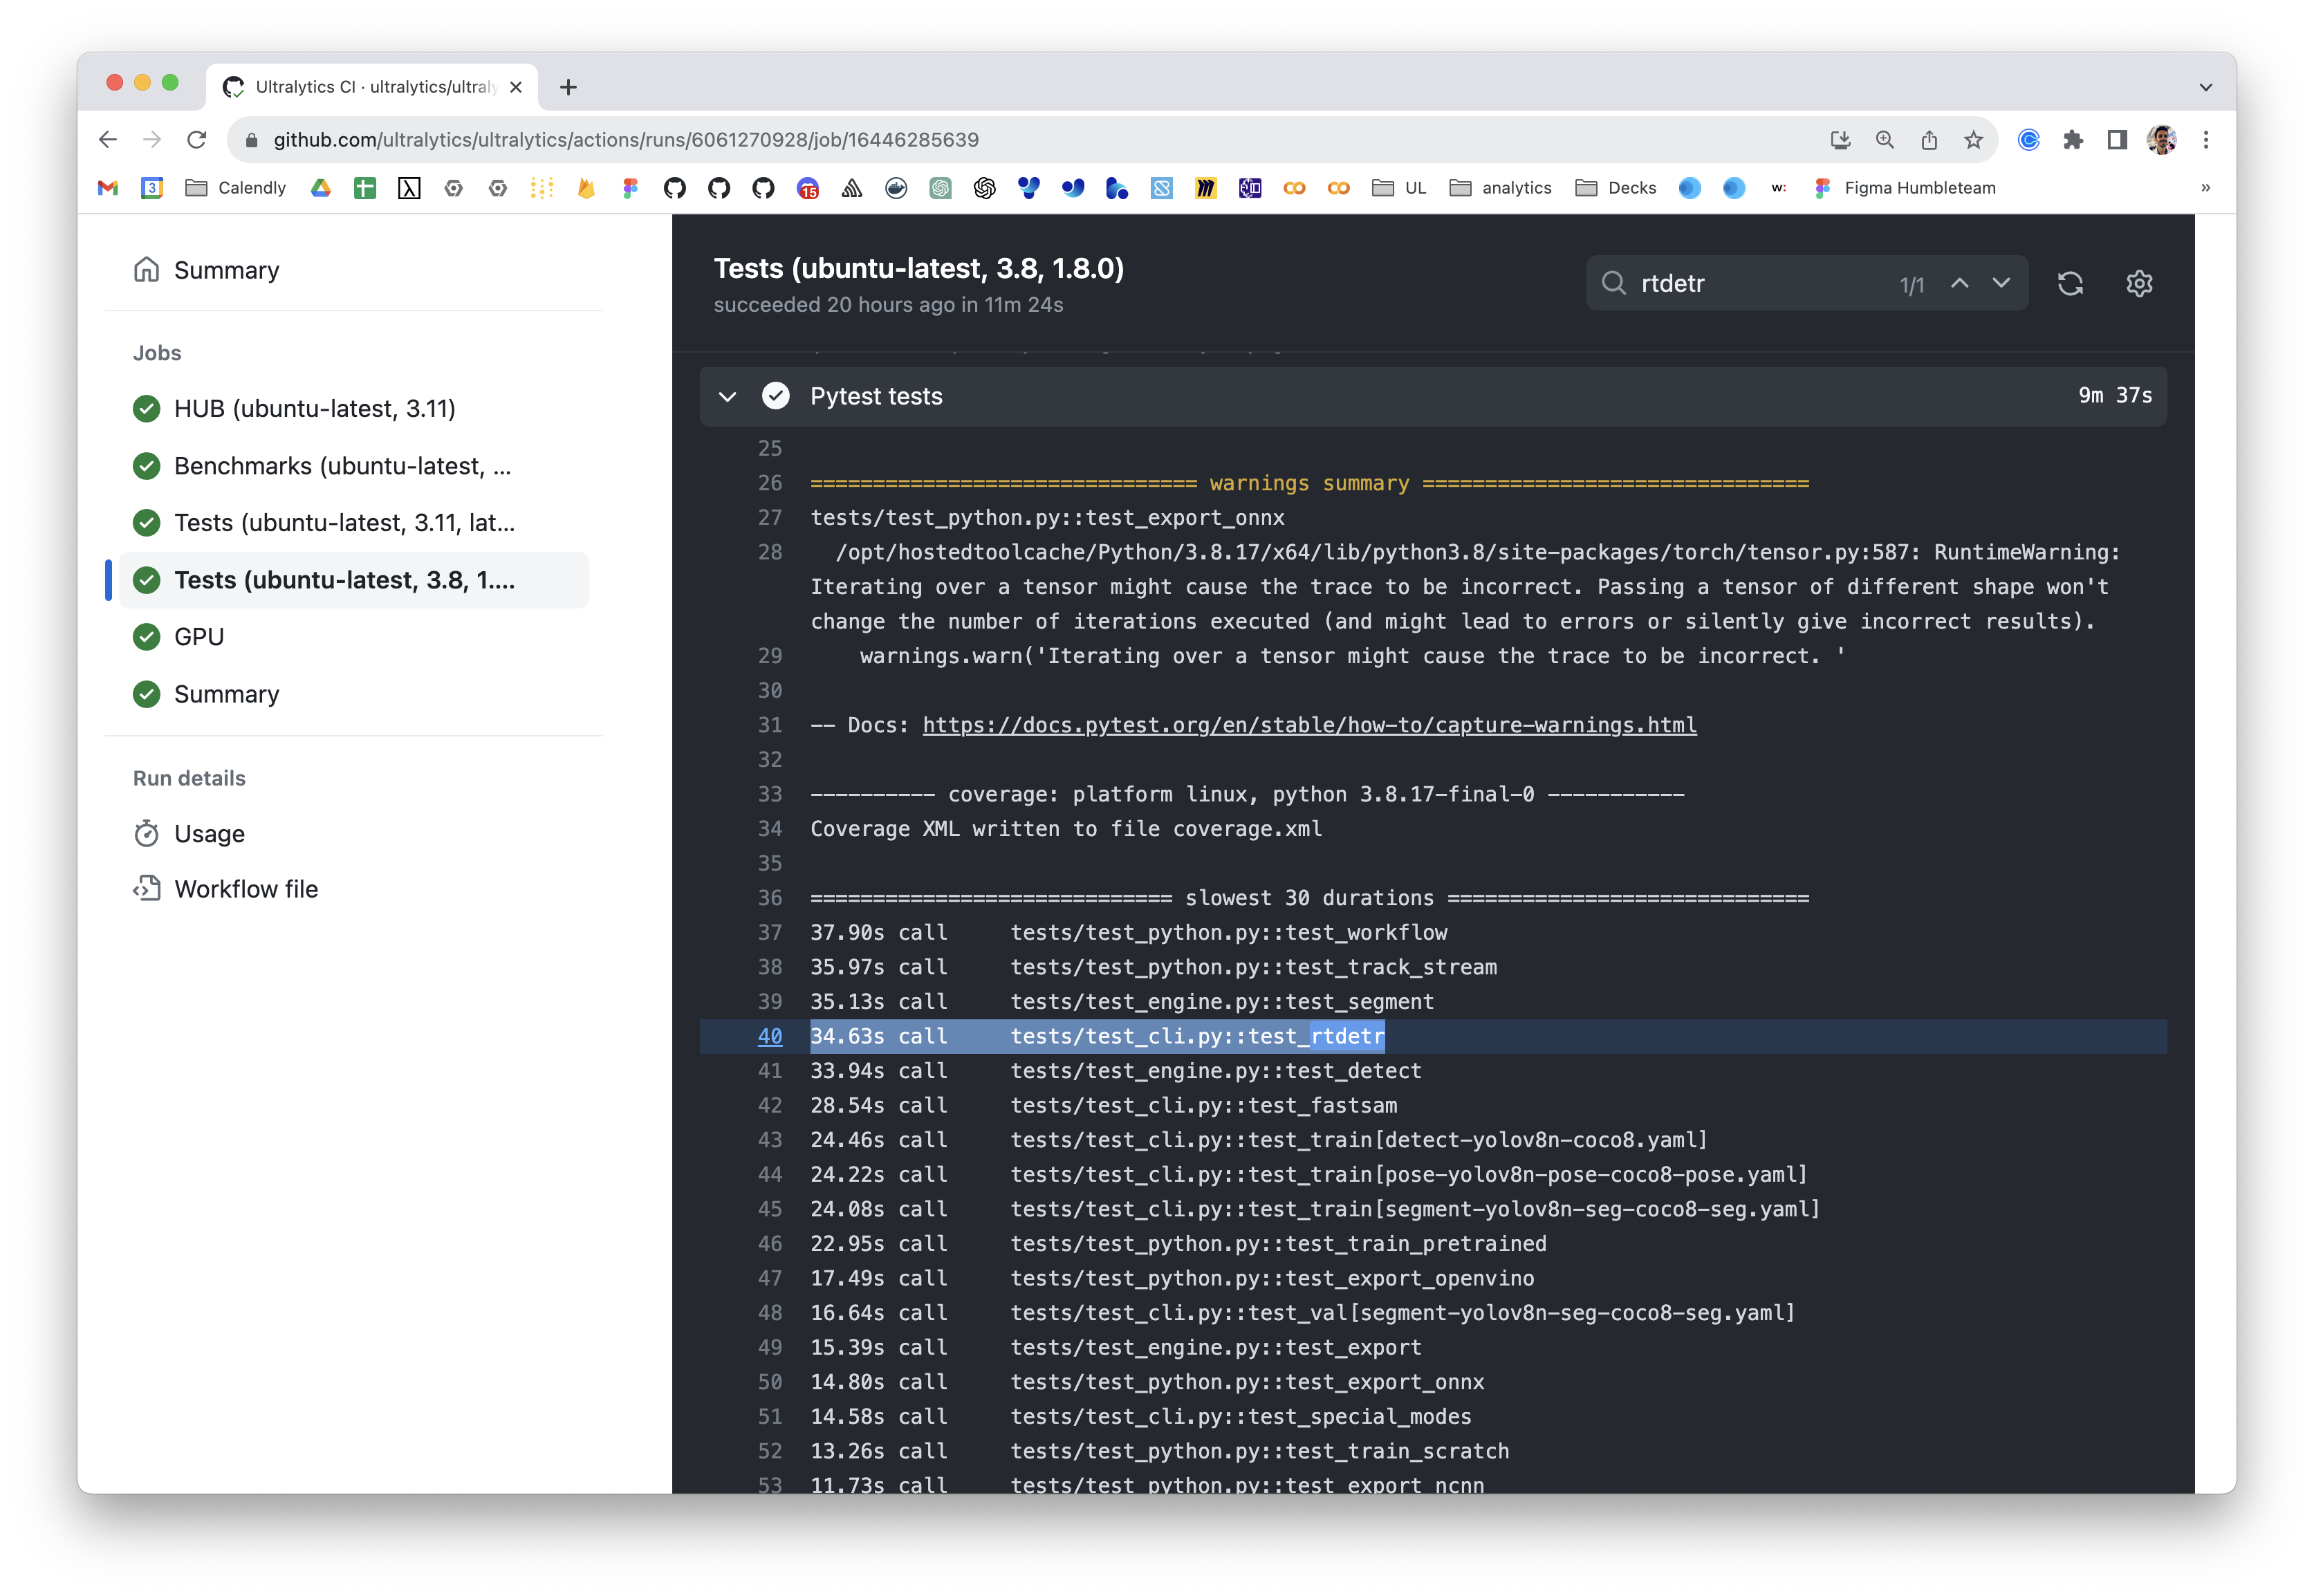This screenshot has height=1596, width=2314.
Task: Refresh the logs with the circular arrows icon
Action: 2070,284
